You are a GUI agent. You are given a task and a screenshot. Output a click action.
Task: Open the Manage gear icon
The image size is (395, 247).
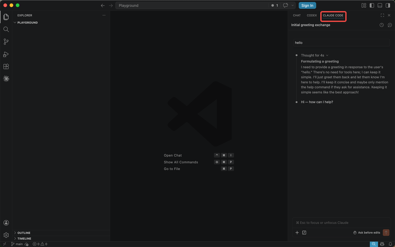coord(6,235)
